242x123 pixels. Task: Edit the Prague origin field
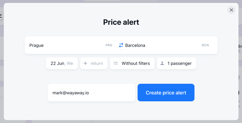pyautogui.click(x=72, y=45)
